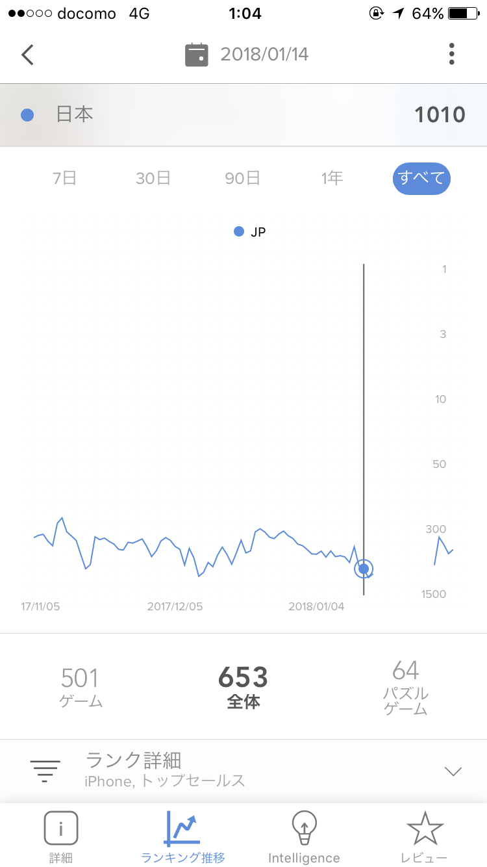Switch to the 1年 range tab
487x867 pixels.
pos(332,178)
